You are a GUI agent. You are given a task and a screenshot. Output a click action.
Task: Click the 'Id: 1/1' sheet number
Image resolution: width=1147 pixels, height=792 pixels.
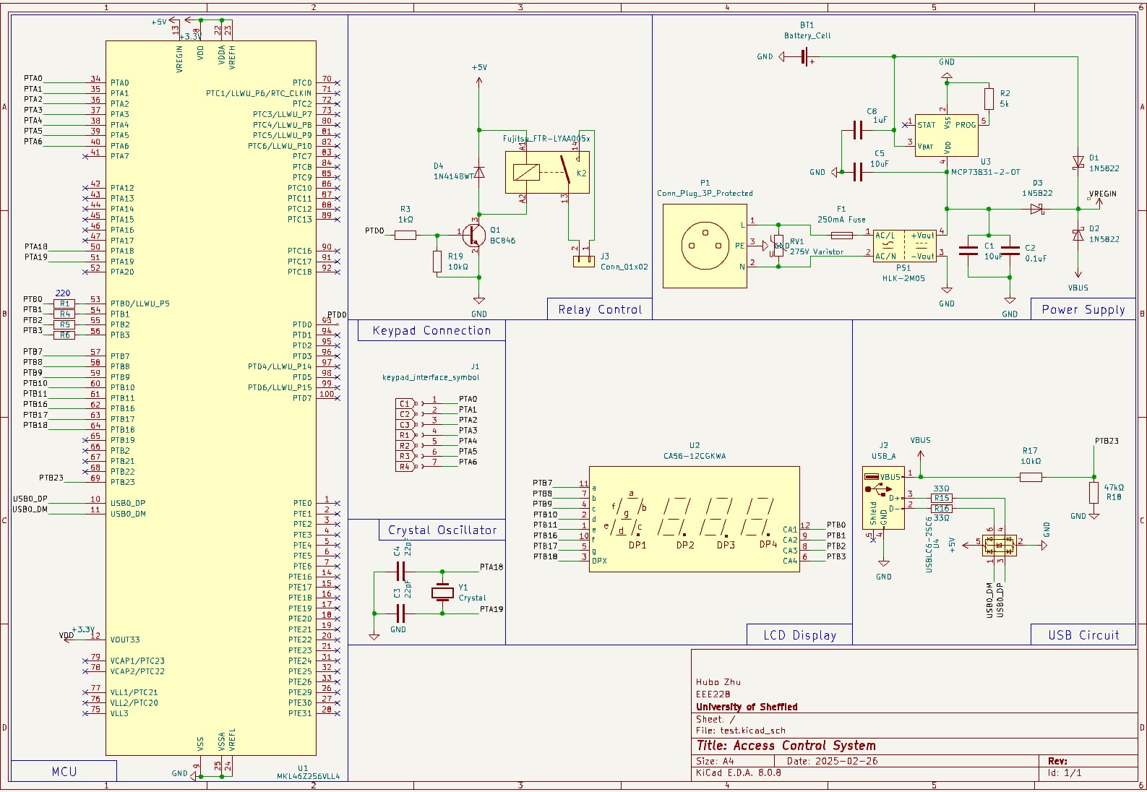[x=1065, y=772]
